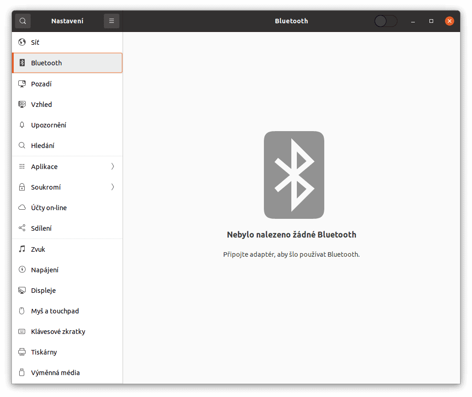Click the 'Připojte adaptér' hint text
Image resolution: width=472 pixels, height=397 pixels.
pyautogui.click(x=291, y=254)
